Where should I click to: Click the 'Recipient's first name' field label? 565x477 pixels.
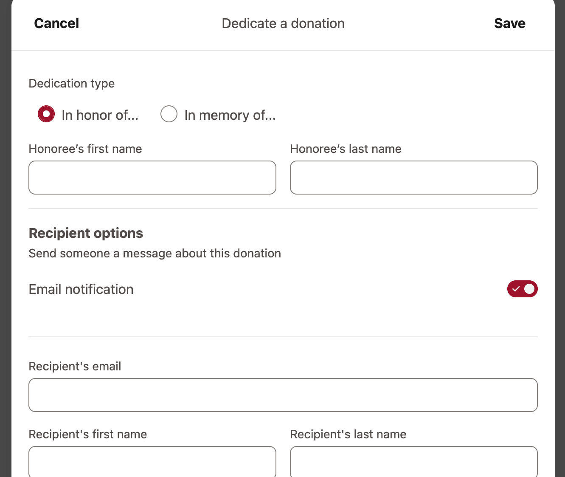pos(88,435)
